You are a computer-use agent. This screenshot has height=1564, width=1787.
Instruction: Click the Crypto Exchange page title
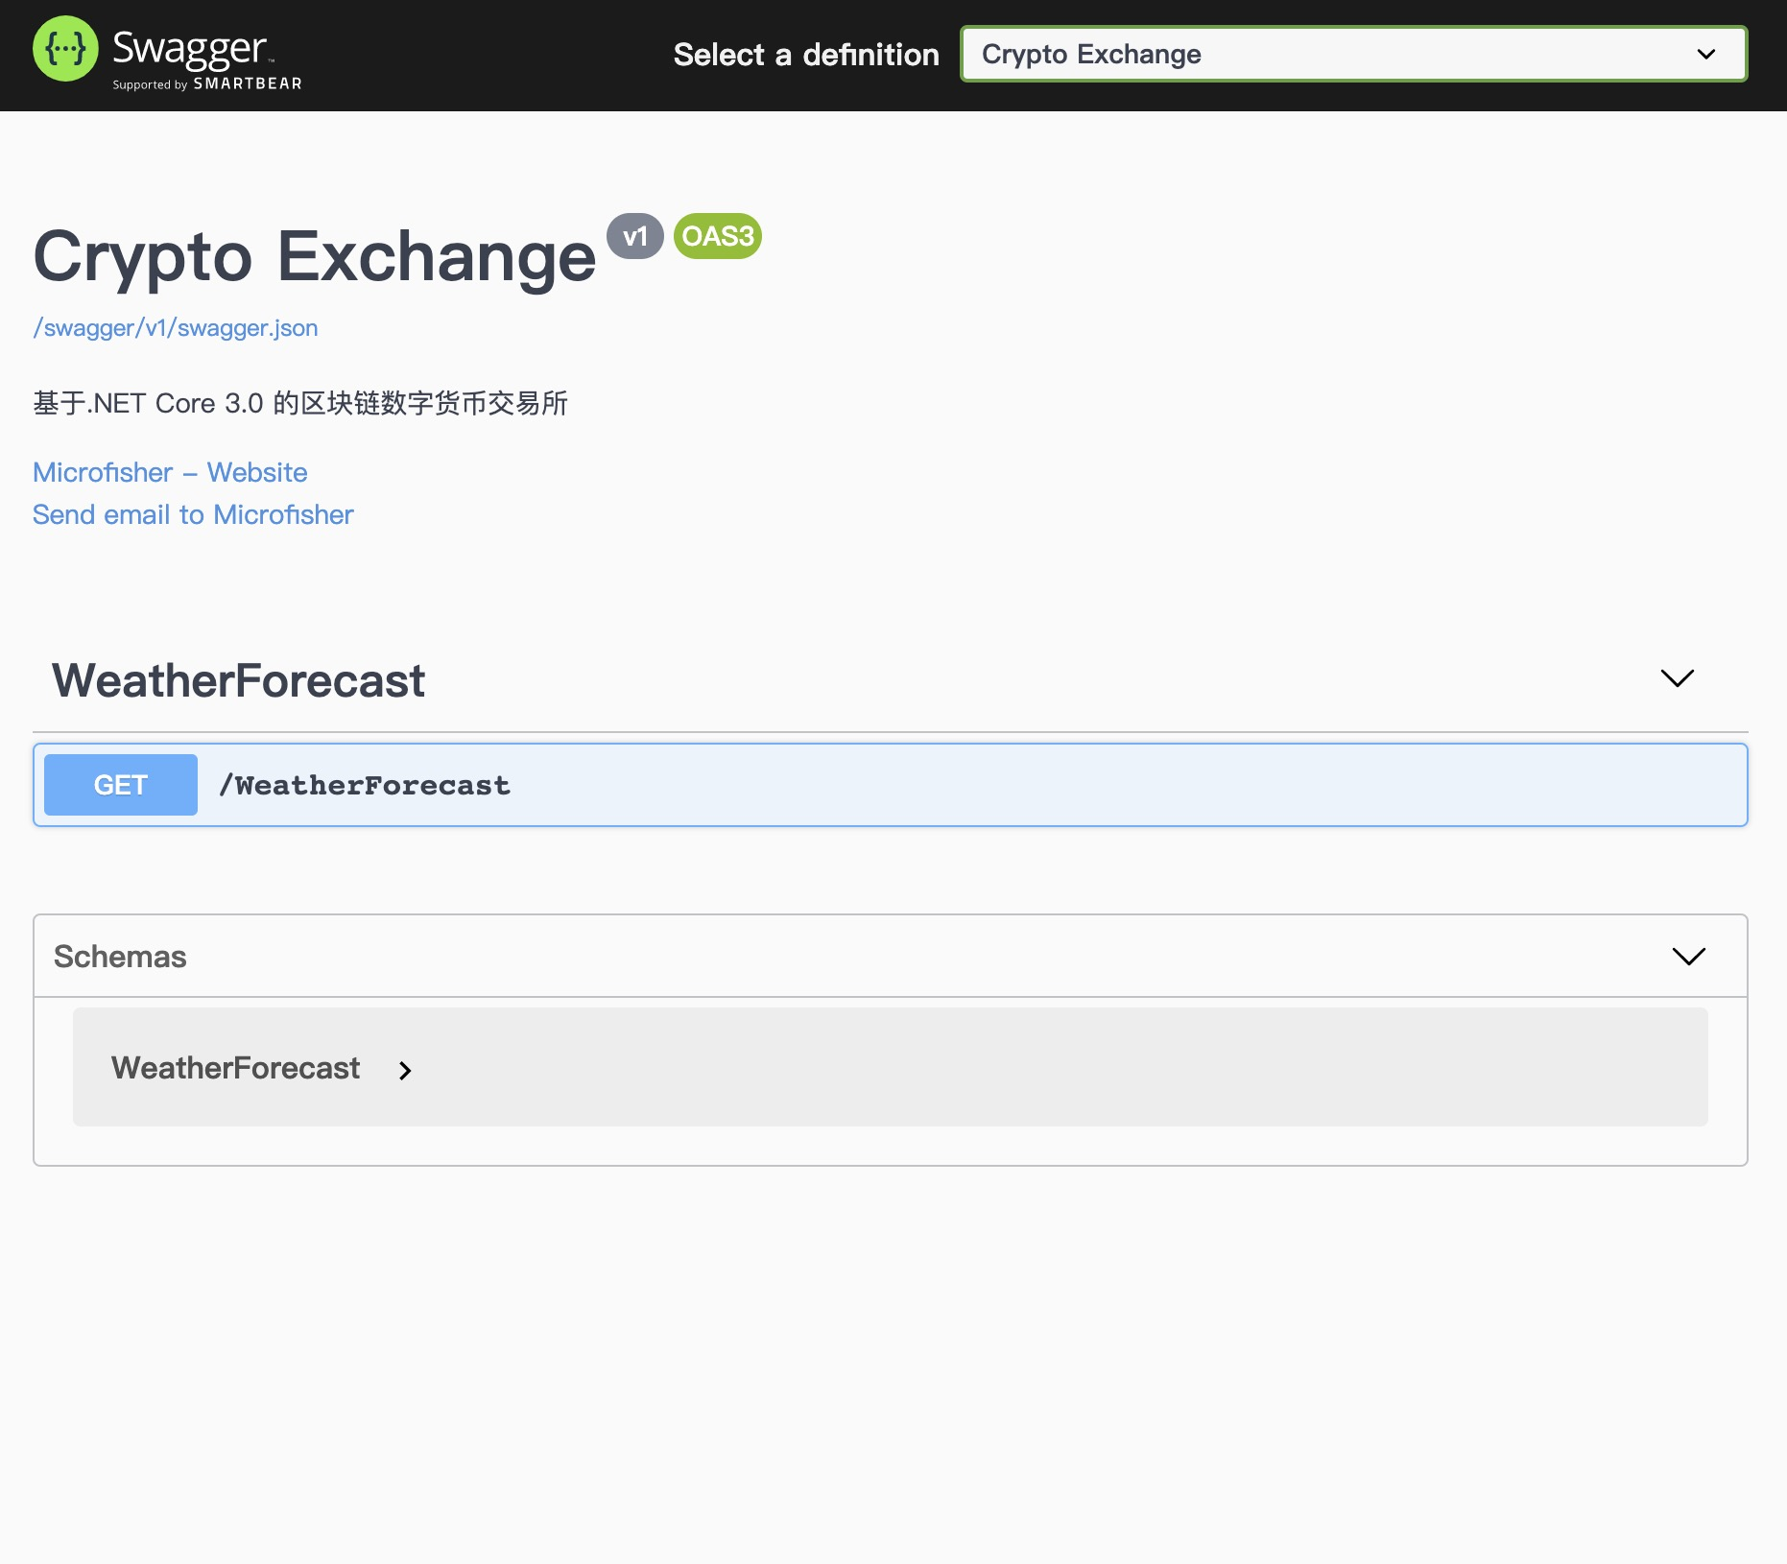(x=315, y=256)
